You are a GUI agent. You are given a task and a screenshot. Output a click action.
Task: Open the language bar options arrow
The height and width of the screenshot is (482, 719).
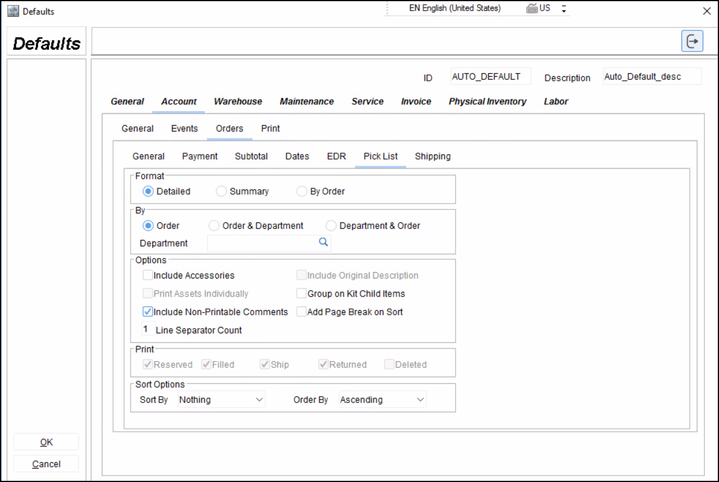[x=563, y=9]
